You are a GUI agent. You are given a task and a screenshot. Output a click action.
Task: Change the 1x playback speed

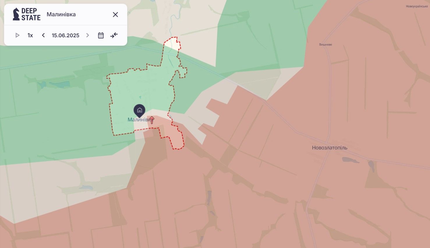[x=30, y=35]
